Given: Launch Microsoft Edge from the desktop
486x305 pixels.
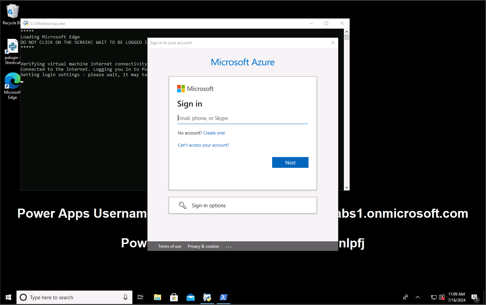Looking at the screenshot, I should 12,86.
